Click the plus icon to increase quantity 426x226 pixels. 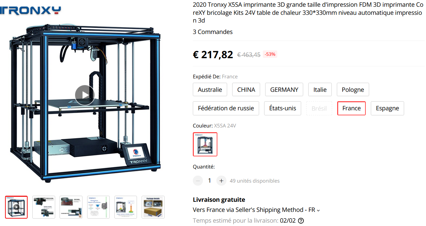221,181
